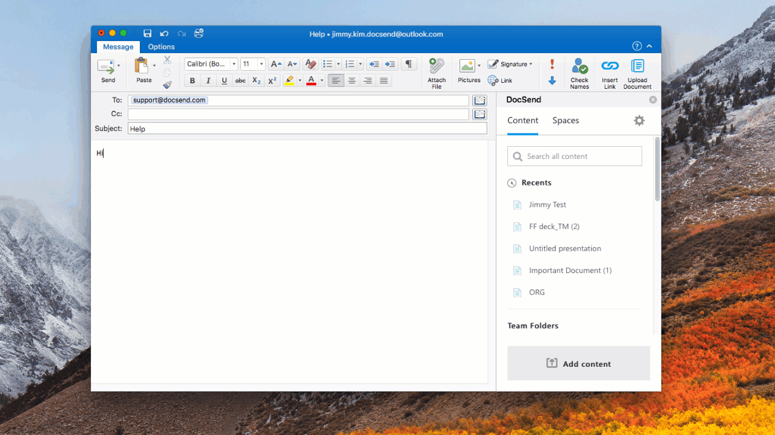
Task: Open the font name dropdown
Action: click(234, 64)
